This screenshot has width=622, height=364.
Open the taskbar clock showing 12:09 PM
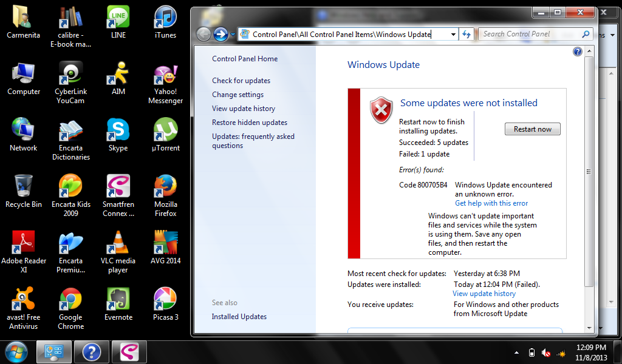591,352
